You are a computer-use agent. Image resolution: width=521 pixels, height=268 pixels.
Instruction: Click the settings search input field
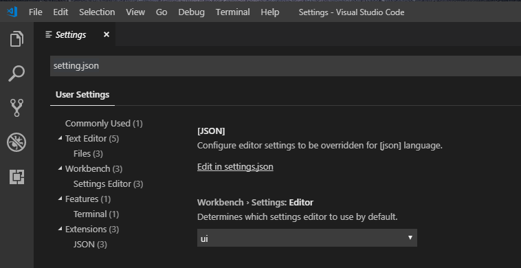coord(285,66)
